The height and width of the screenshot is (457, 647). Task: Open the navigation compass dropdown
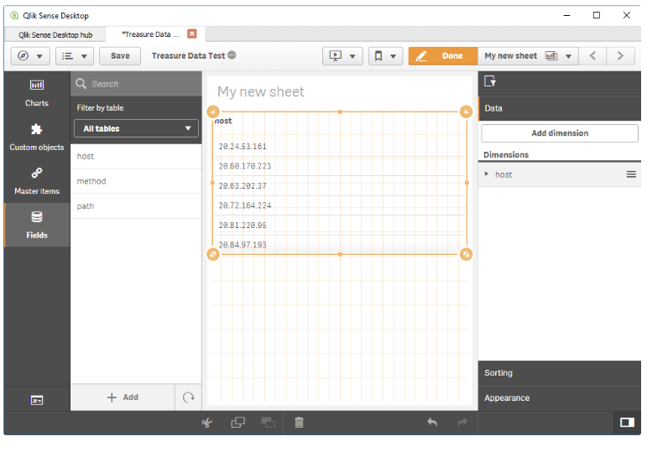point(29,56)
